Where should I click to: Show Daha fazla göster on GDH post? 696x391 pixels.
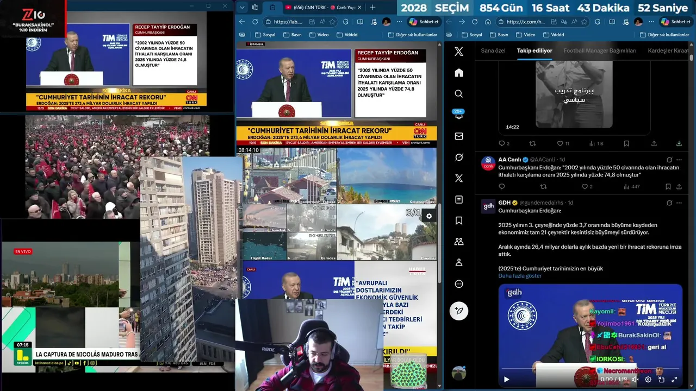(x=520, y=276)
